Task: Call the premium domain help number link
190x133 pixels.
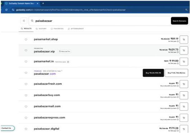Action: pyautogui.click(x=52, y=71)
